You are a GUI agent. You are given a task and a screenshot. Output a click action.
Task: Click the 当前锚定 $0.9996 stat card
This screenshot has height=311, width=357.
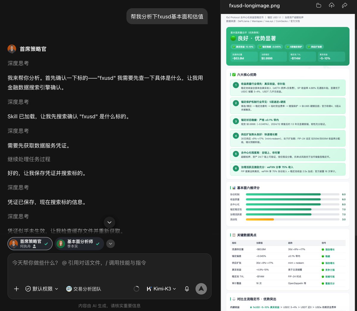click(x=273, y=57)
